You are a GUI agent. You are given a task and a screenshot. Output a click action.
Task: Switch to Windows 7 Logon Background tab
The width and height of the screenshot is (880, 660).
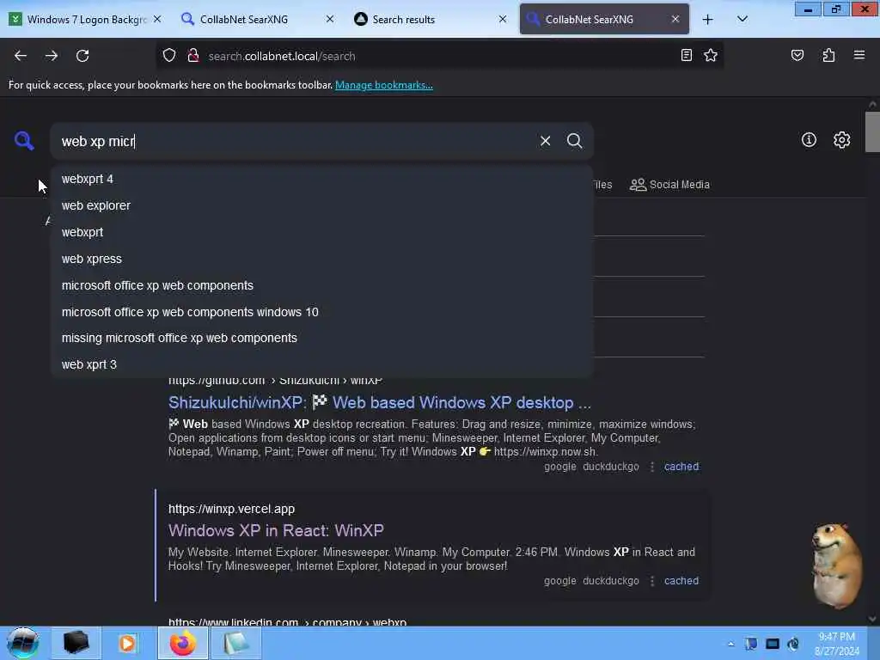(87, 20)
